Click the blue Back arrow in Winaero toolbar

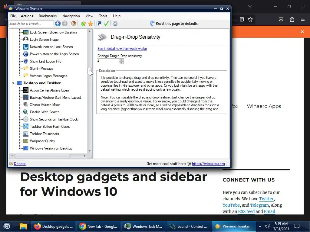58,24
